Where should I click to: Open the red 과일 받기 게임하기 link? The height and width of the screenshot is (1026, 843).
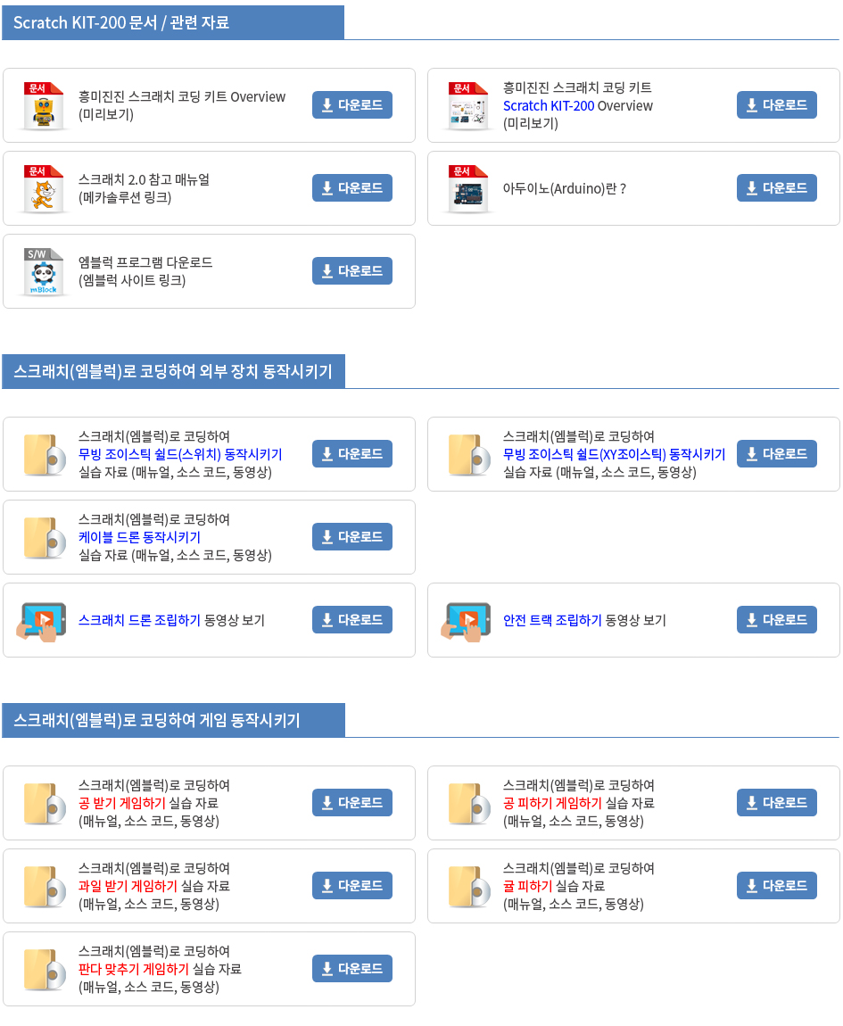pyautogui.click(x=128, y=886)
